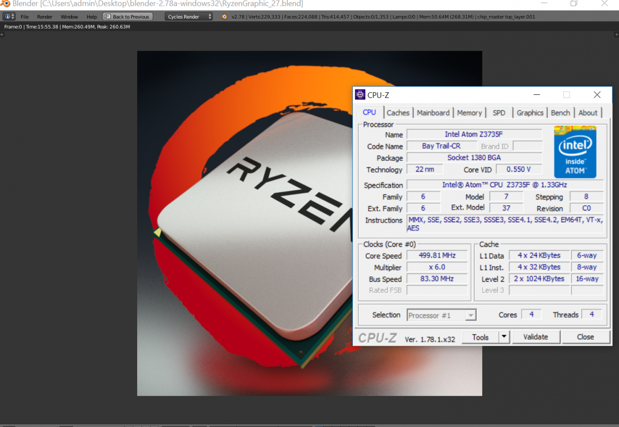Click the area split corner handle below the header

[x=3, y=35]
